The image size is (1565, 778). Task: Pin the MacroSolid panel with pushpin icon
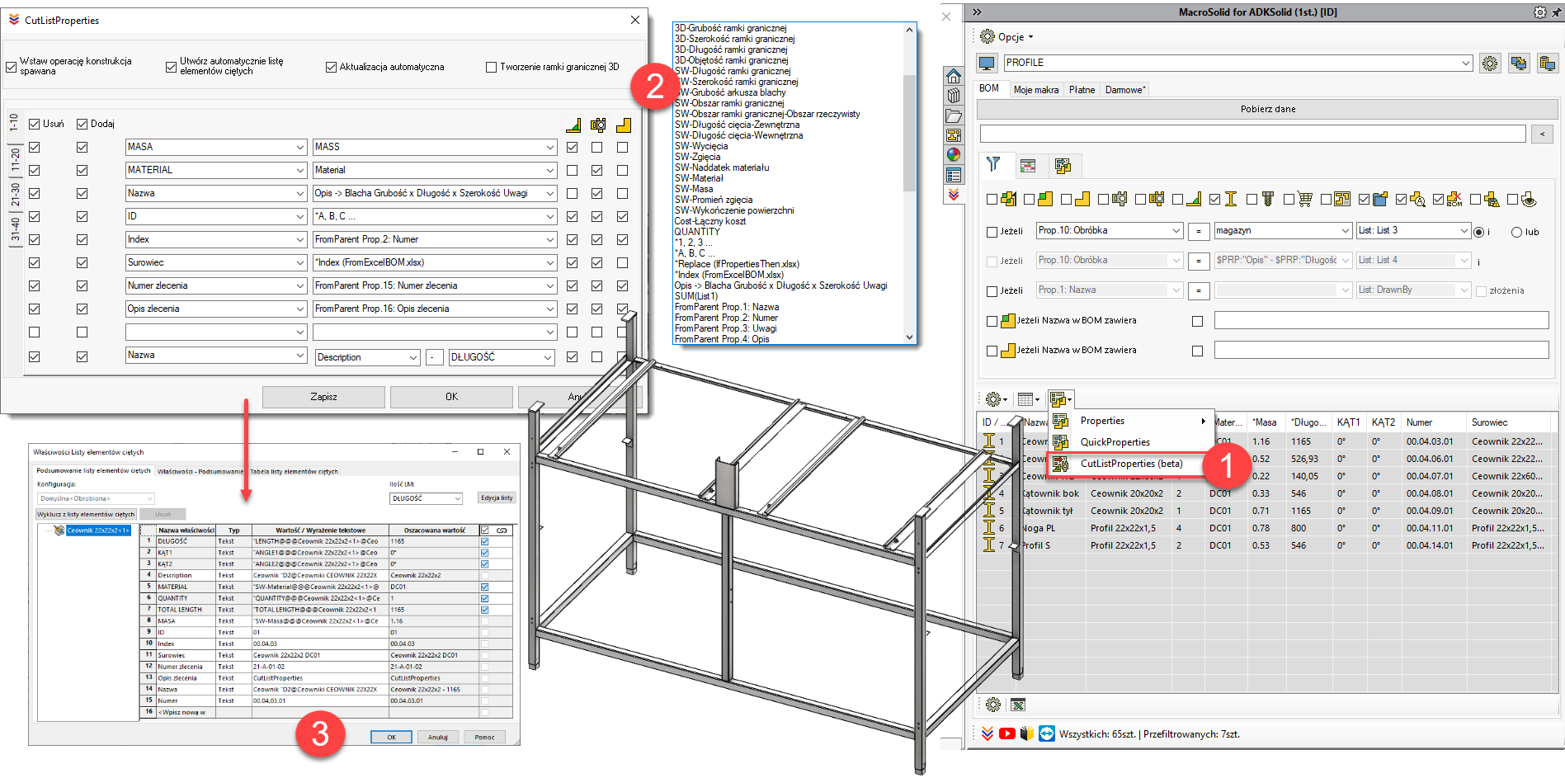(1556, 12)
